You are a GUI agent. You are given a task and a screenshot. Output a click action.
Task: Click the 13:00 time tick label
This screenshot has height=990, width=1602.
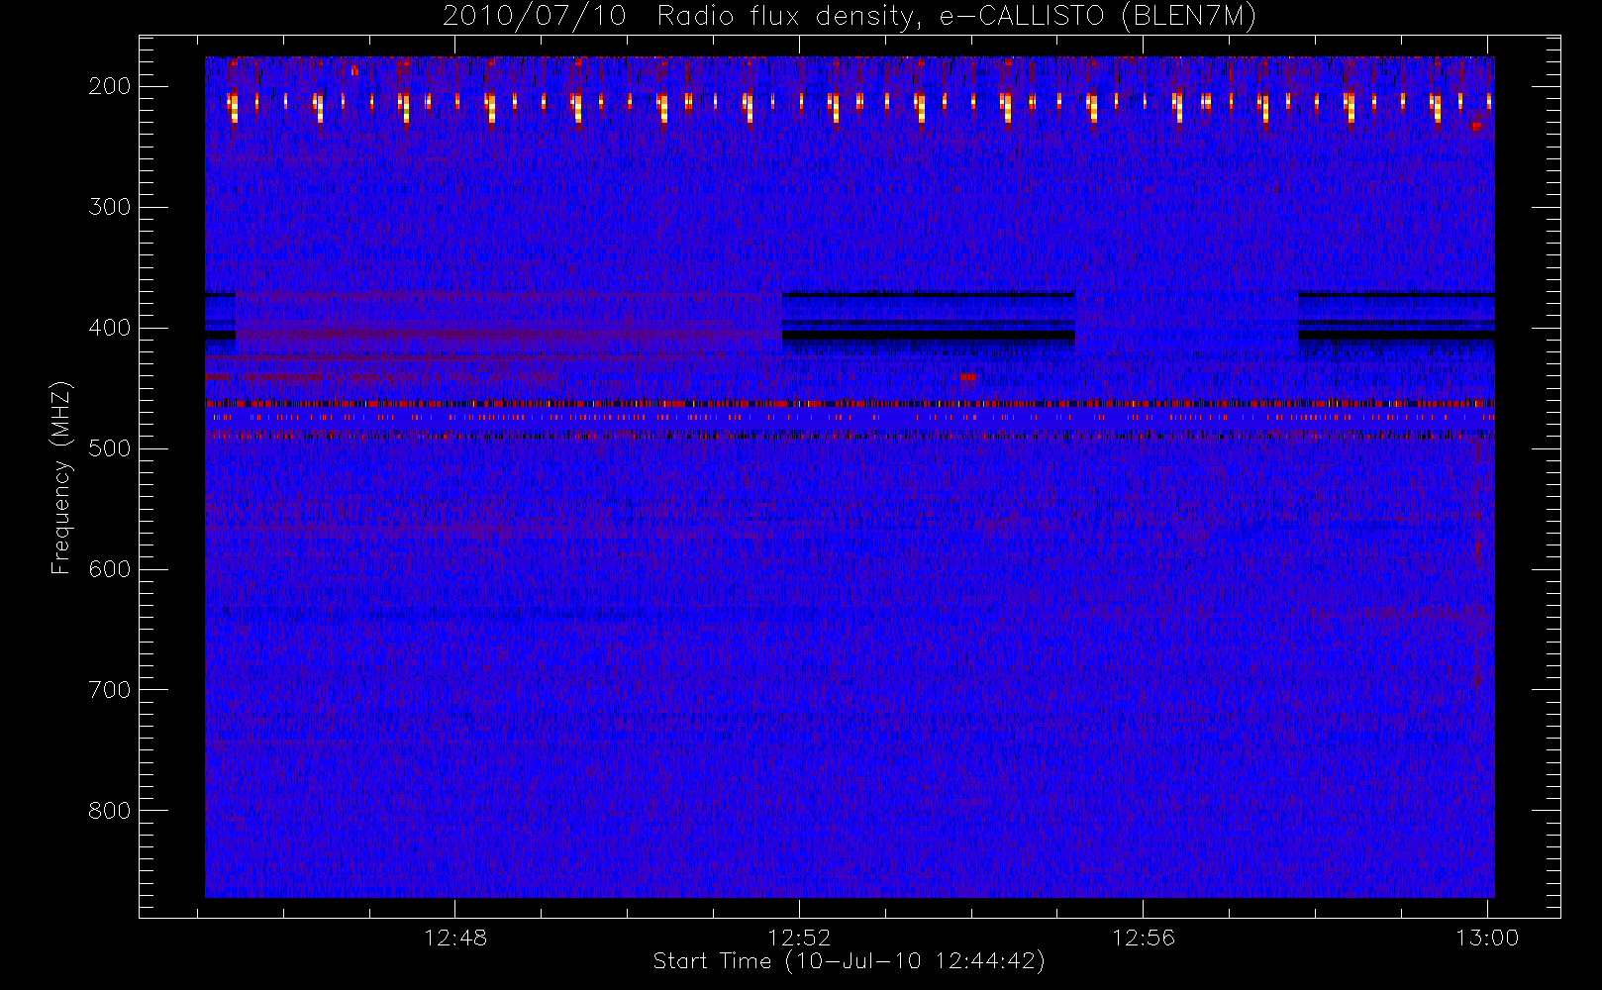1487,938
